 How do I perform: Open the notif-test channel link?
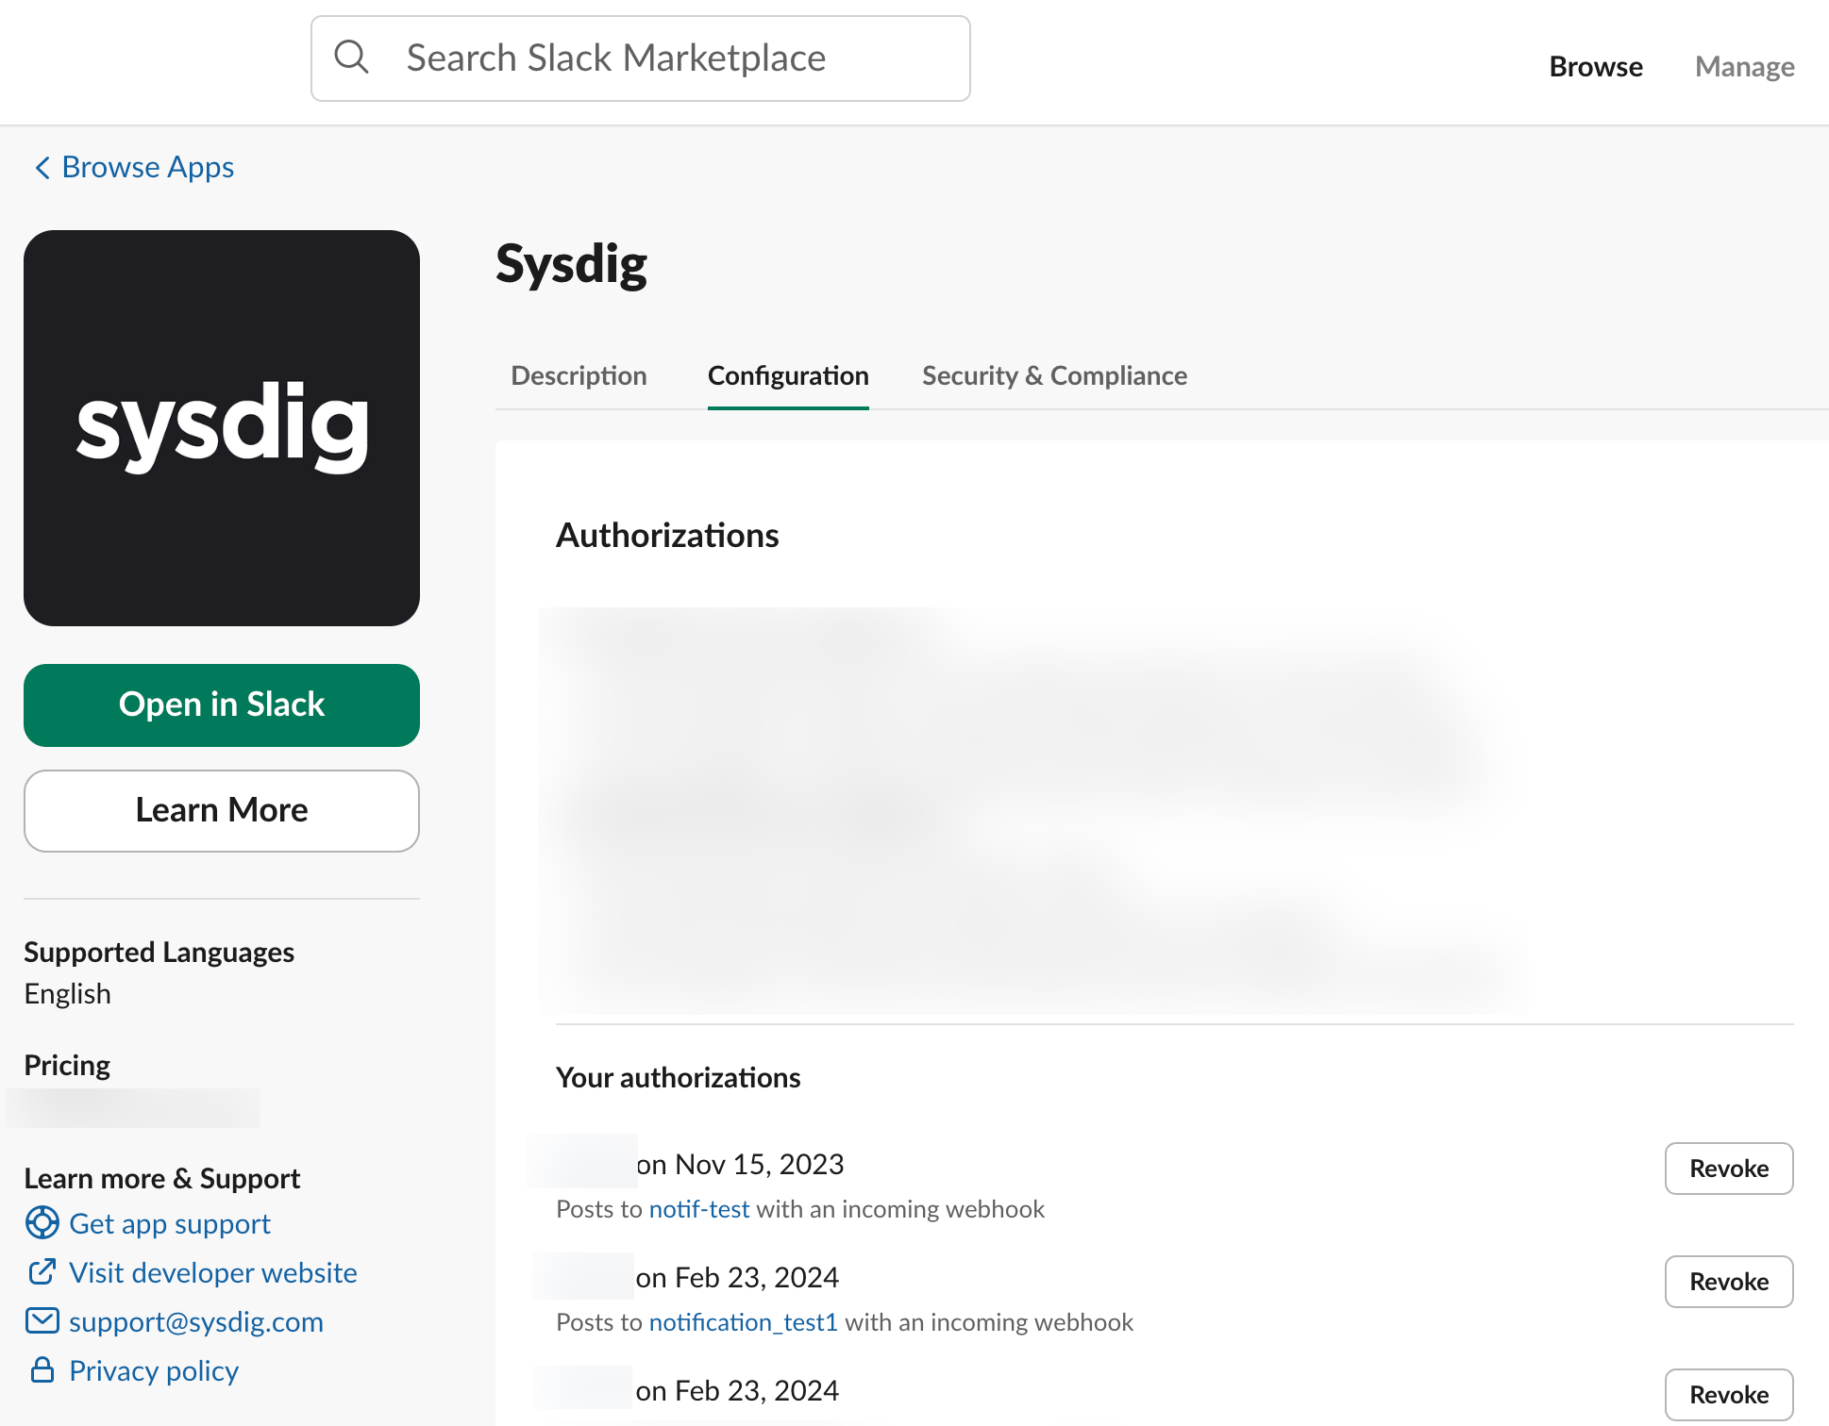(x=699, y=1209)
